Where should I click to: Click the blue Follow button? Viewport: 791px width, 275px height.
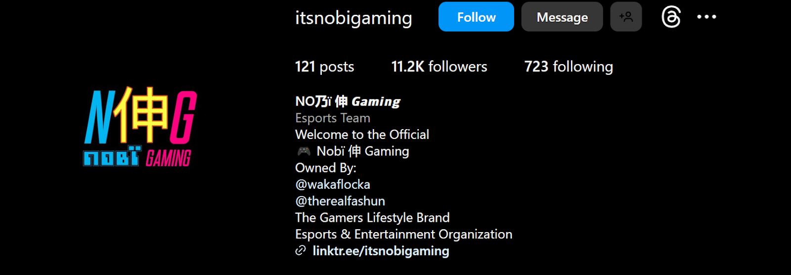coord(476,17)
